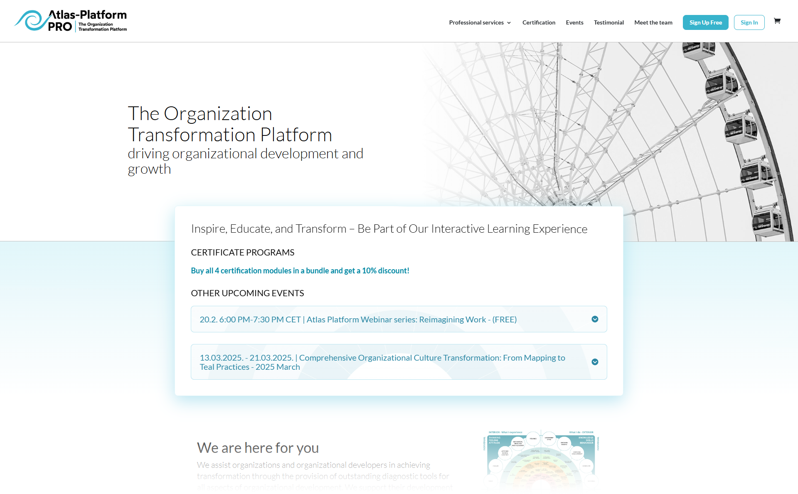Click the Professional services menu label
The image size is (798, 494).
476,22
